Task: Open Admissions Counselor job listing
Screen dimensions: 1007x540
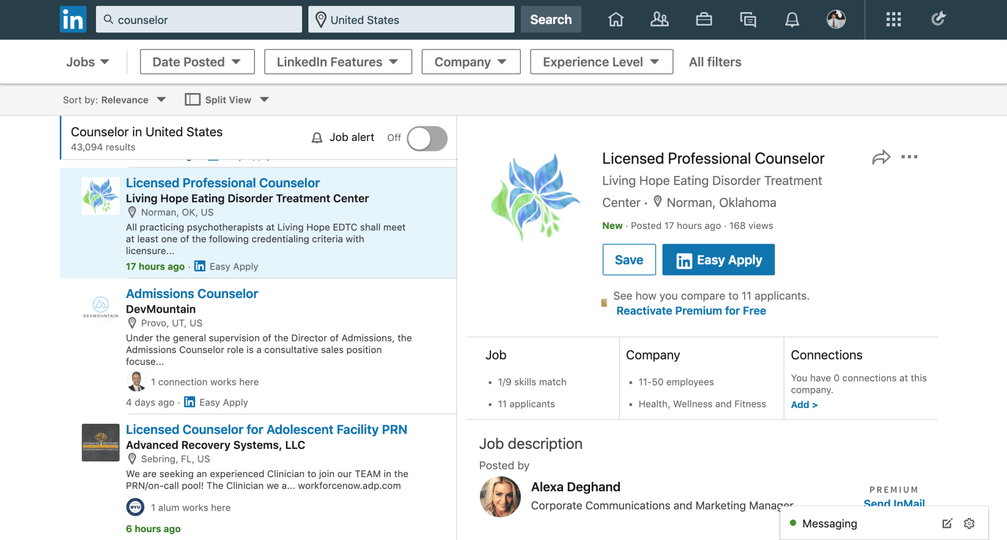Action: coord(192,293)
